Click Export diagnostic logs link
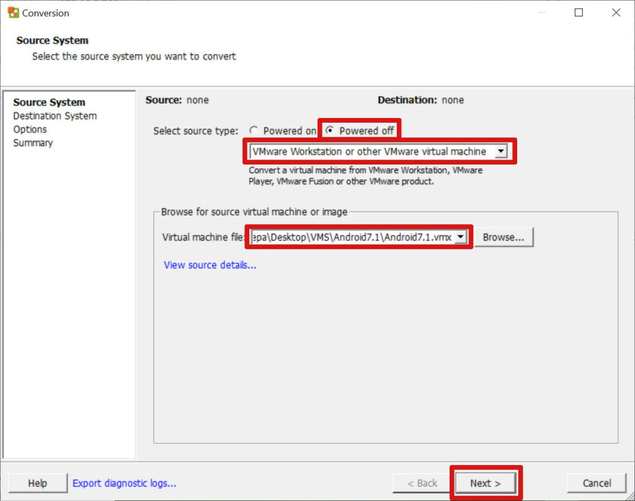Screen dimensions: 635x501 (x=124, y=483)
